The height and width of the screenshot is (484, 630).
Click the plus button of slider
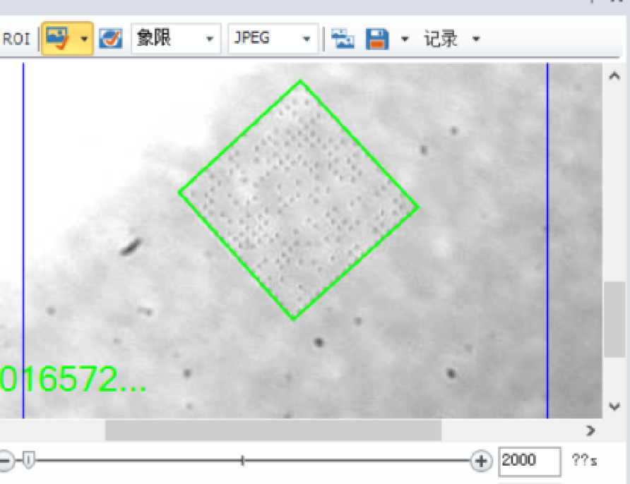point(481,461)
